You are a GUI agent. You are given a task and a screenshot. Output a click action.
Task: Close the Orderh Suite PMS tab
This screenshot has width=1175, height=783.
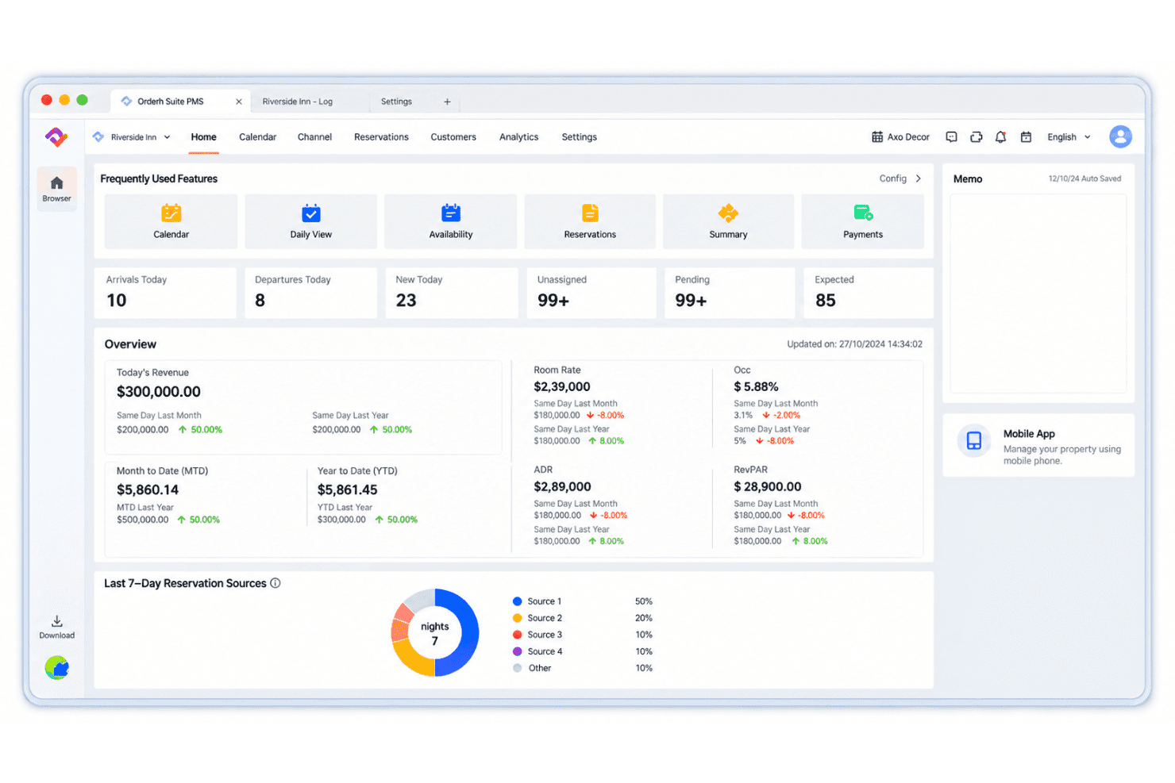[238, 102]
